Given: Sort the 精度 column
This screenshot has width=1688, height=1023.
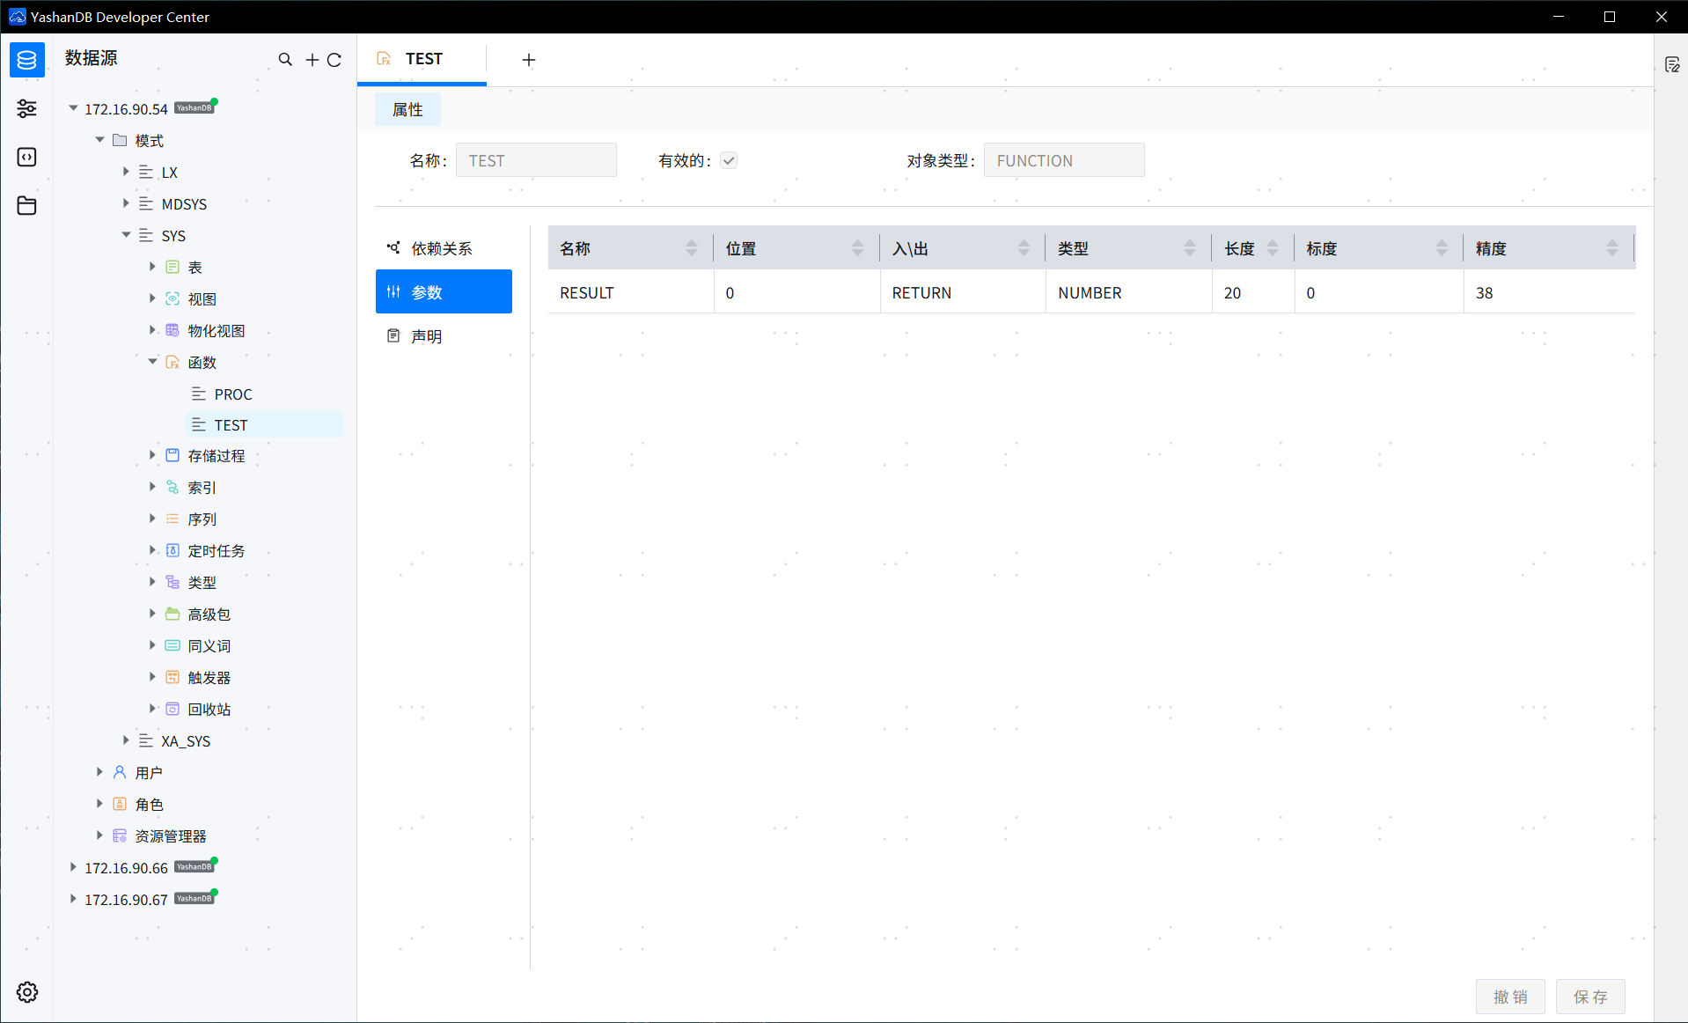Looking at the screenshot, I should point(1612,248).
